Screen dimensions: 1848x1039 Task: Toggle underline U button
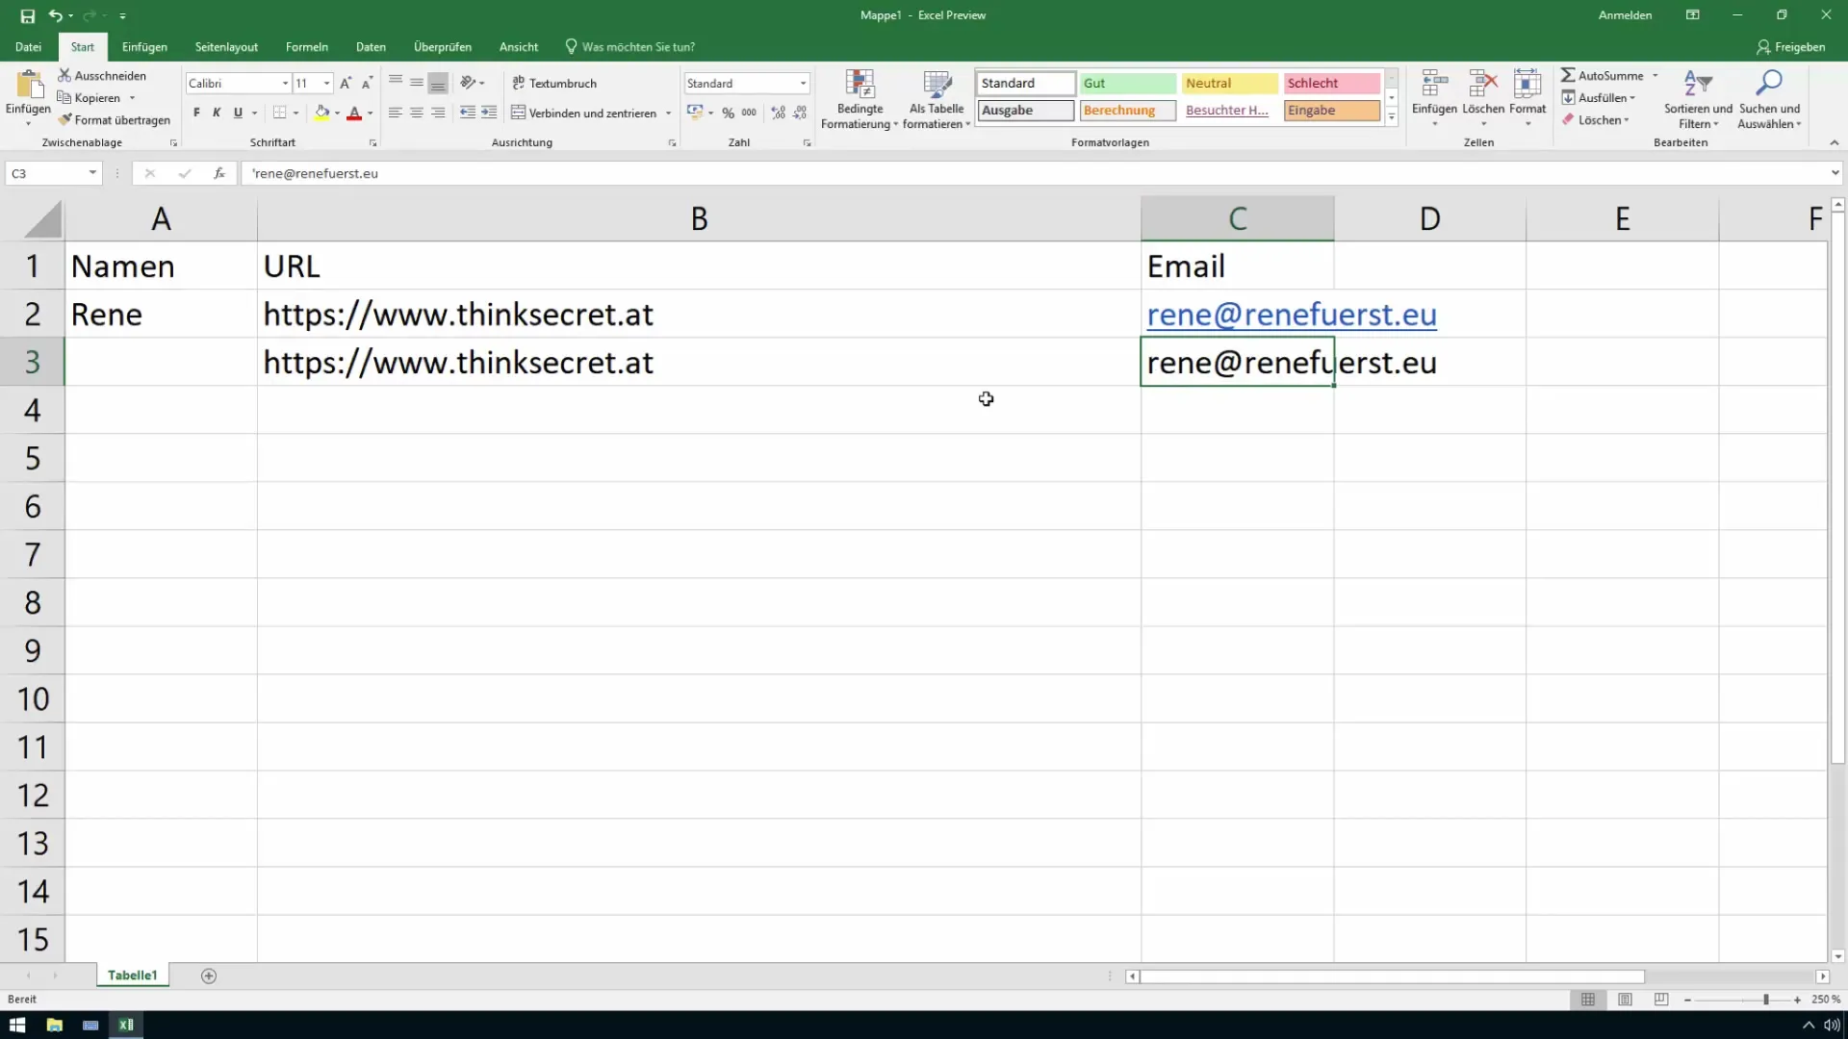pyautogui.click(x=238, y=113)
